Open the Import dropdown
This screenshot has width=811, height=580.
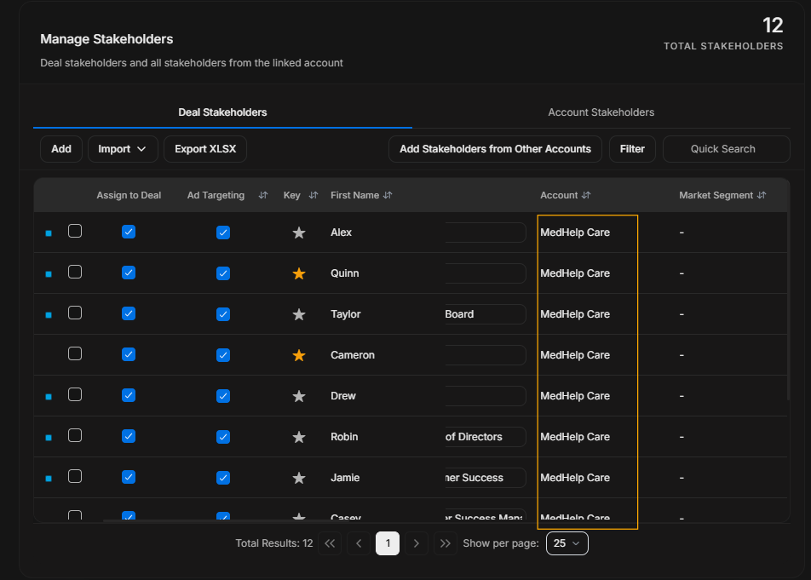click(x=123, y=149)
